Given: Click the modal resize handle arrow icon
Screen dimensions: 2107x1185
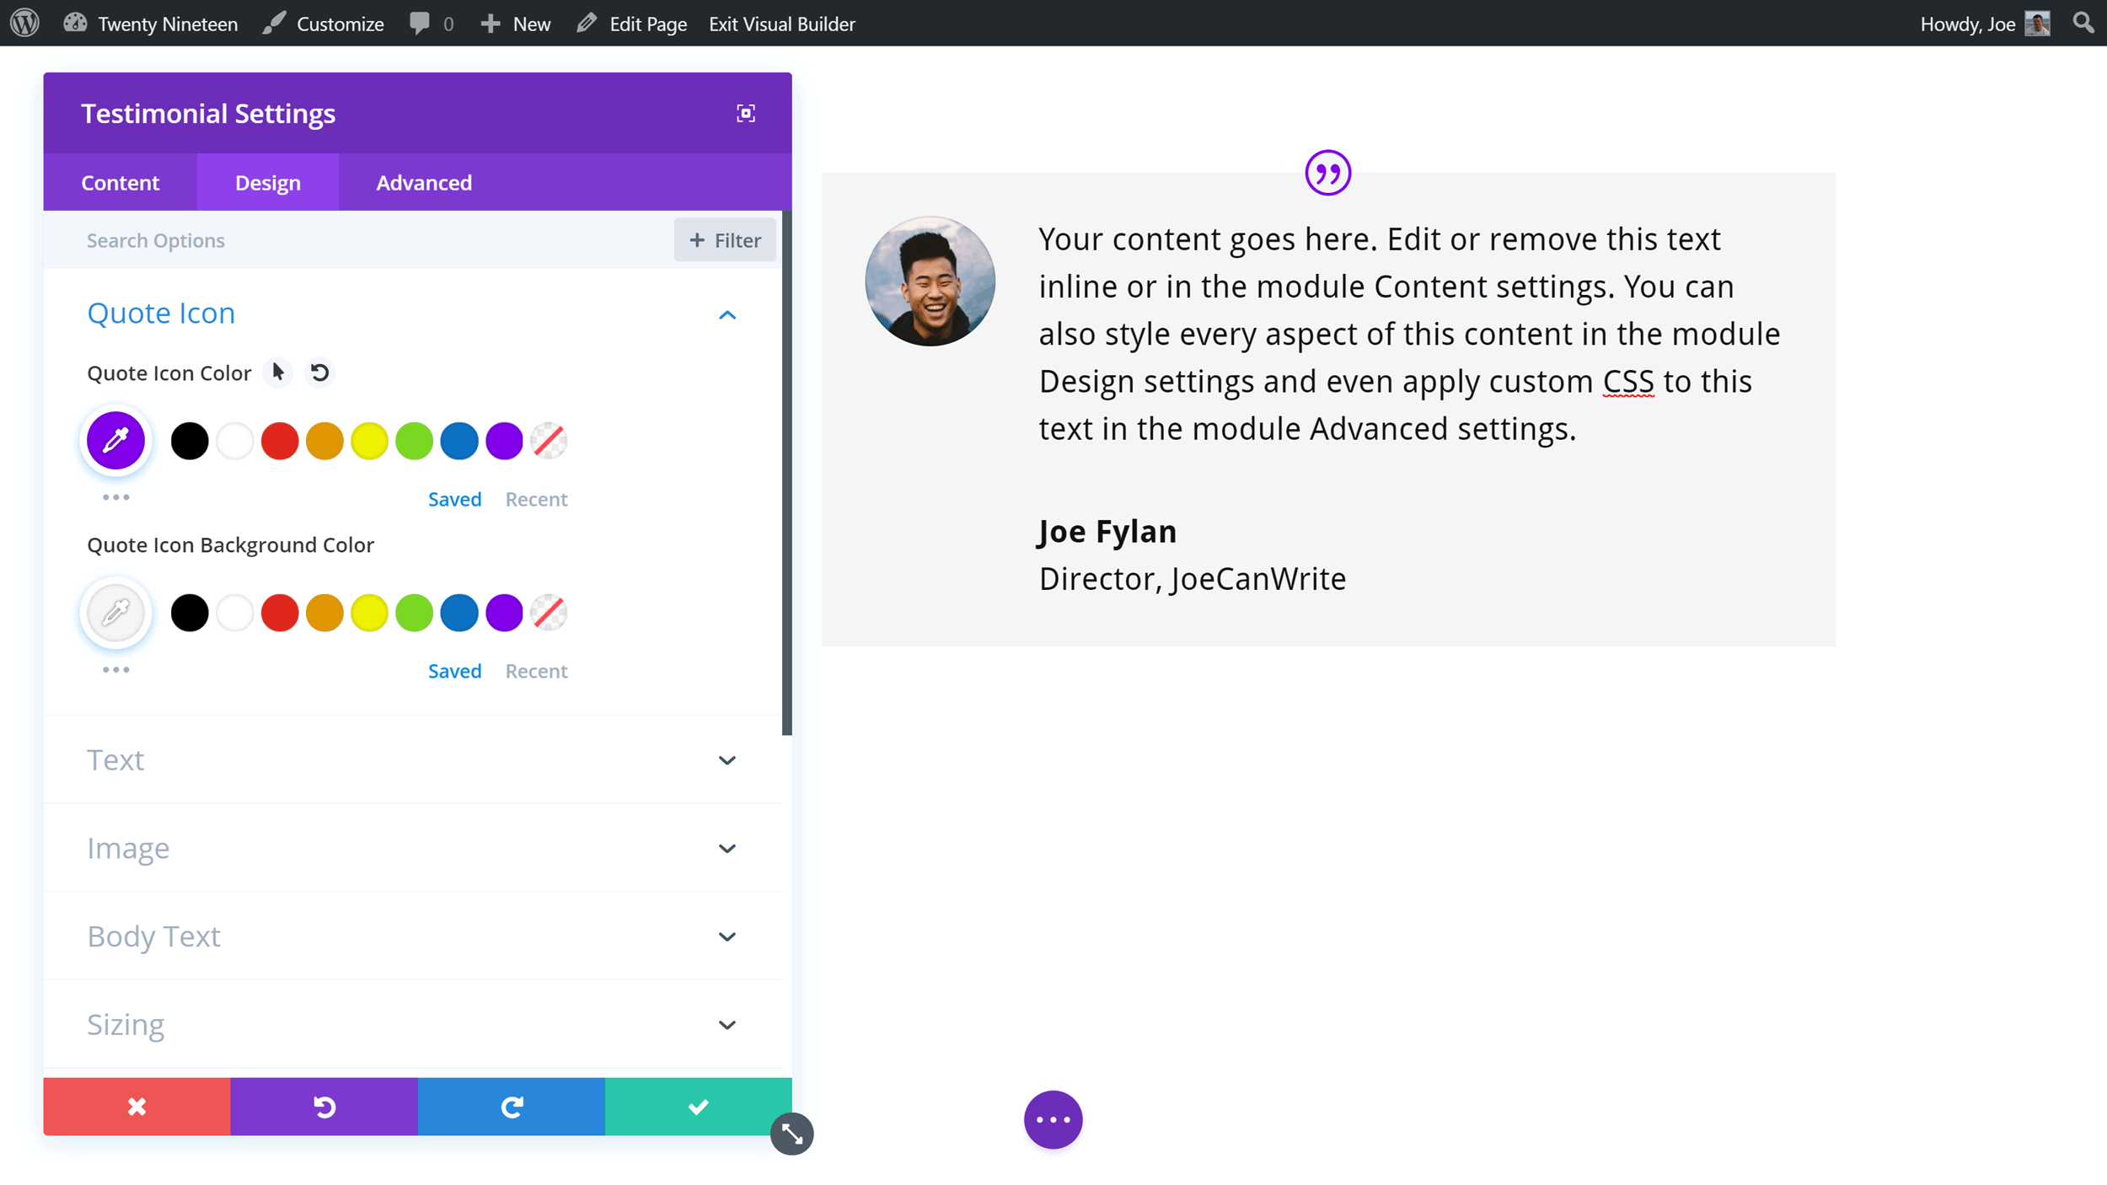Looking at the screenshot, I should [x=792, y=1134].
